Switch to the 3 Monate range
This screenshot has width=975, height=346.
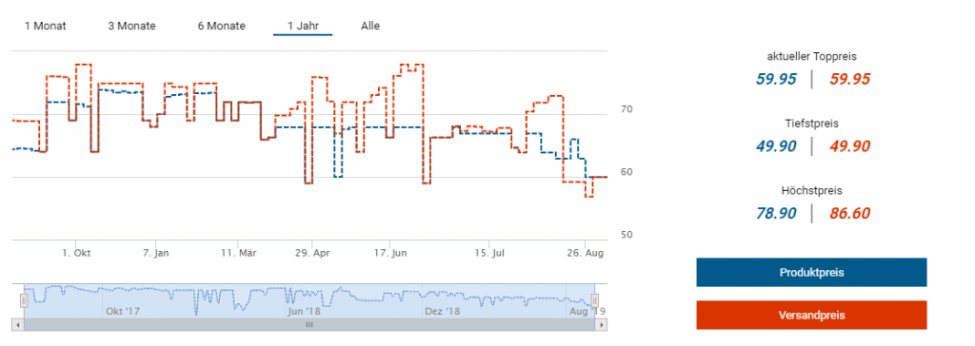131,26
